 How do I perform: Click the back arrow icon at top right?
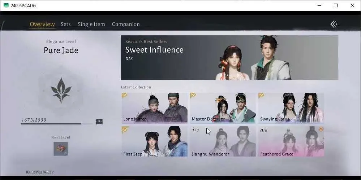(x=335, y=24)
